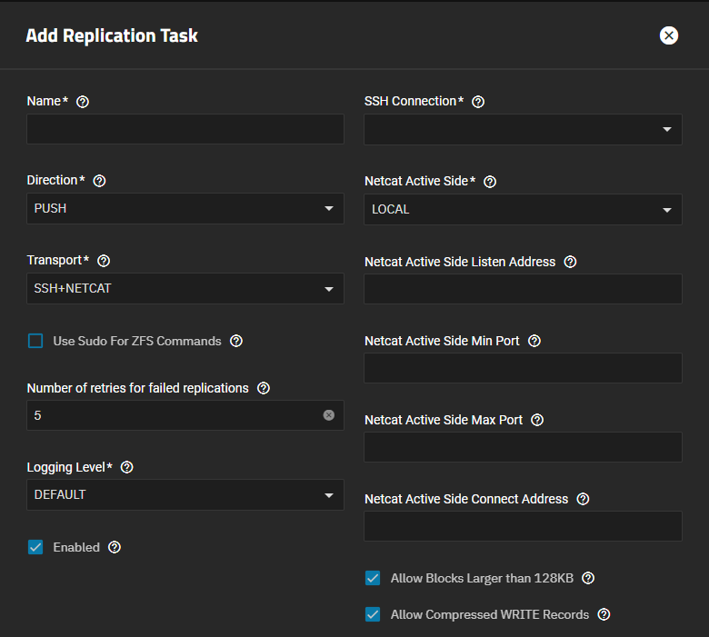This screenshot has height=637, width=709.
Task: Show help for Netcat Active Side Listen Address
Action: click(570, 262)
